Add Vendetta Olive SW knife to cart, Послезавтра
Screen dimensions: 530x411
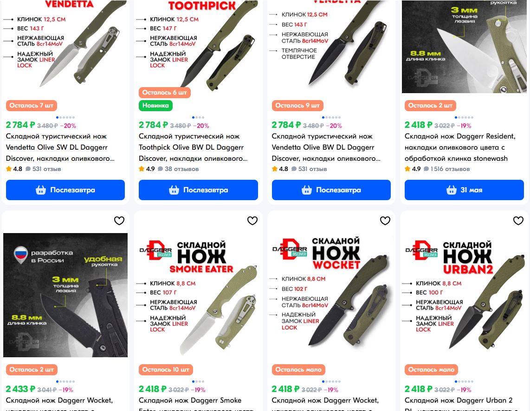click(x=65, y=190)
